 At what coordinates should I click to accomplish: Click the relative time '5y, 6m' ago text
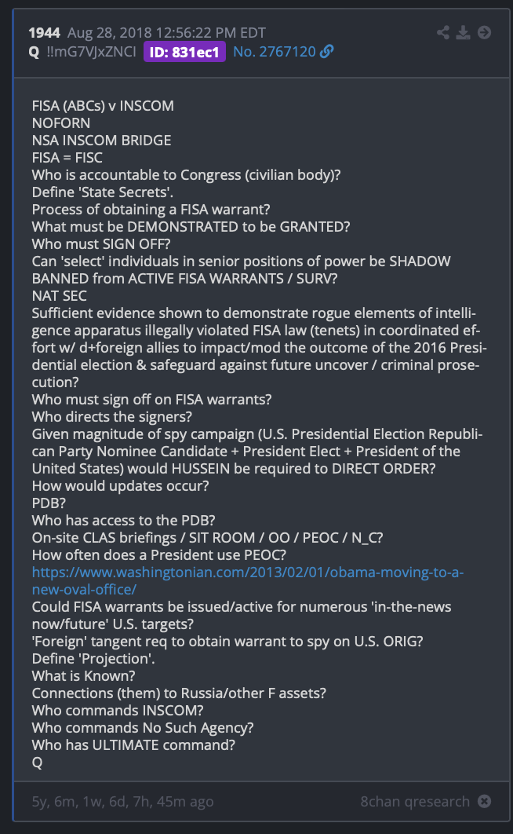click(122, 802)
